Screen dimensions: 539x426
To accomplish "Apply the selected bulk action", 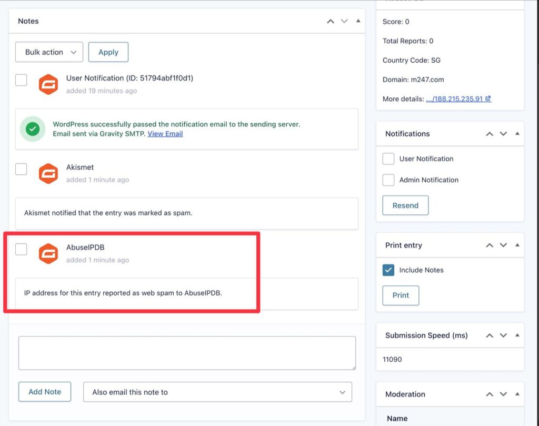I will point(108,52).
